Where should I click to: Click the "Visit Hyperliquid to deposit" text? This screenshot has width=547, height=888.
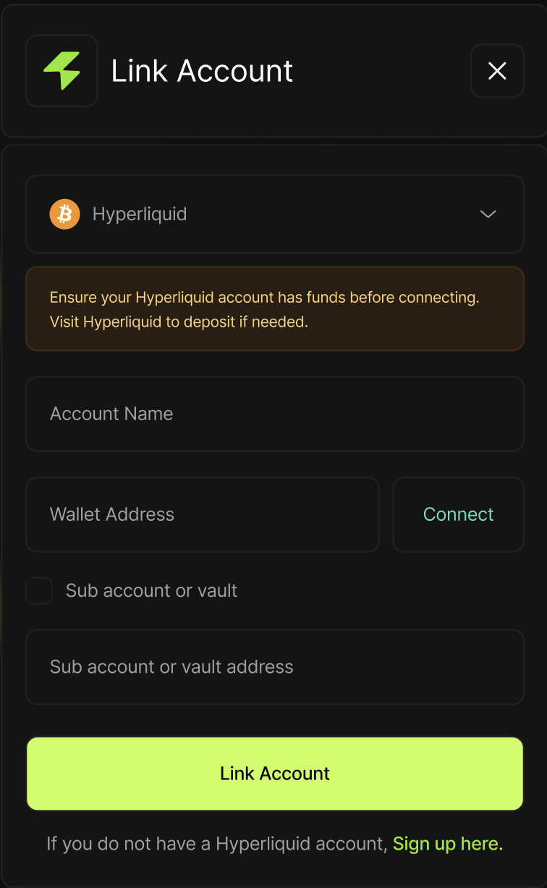(x=179, y=322)
